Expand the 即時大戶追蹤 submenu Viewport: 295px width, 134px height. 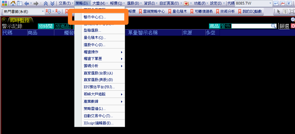click(x=100, y=94)
